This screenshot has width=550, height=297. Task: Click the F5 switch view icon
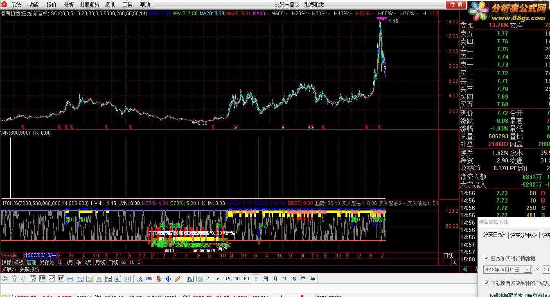(x=190, y=279)
